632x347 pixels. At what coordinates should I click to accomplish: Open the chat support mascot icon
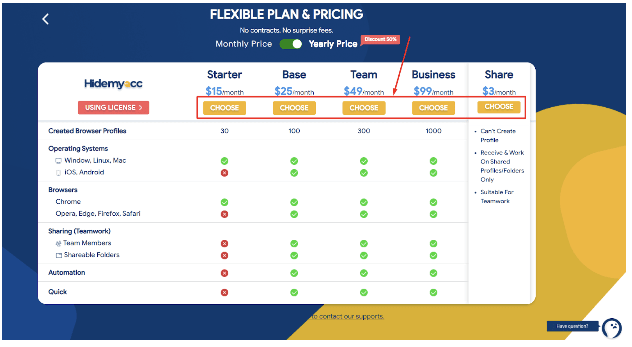(x=612, y=327)
